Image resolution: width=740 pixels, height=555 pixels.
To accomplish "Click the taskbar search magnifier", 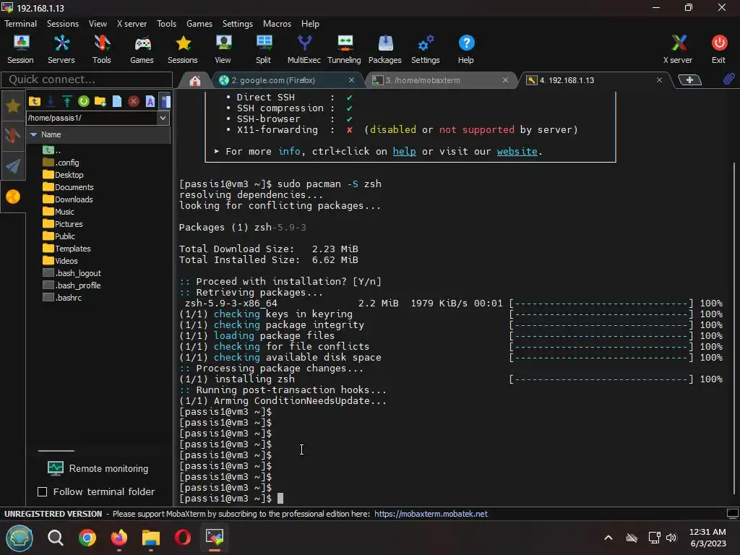I will pos(55,538).
